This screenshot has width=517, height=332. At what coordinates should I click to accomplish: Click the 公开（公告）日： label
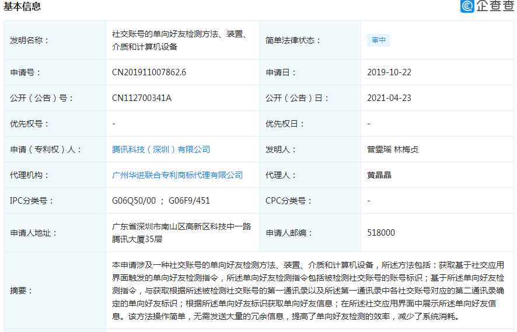pyautogui.click(x=297, y=98)
